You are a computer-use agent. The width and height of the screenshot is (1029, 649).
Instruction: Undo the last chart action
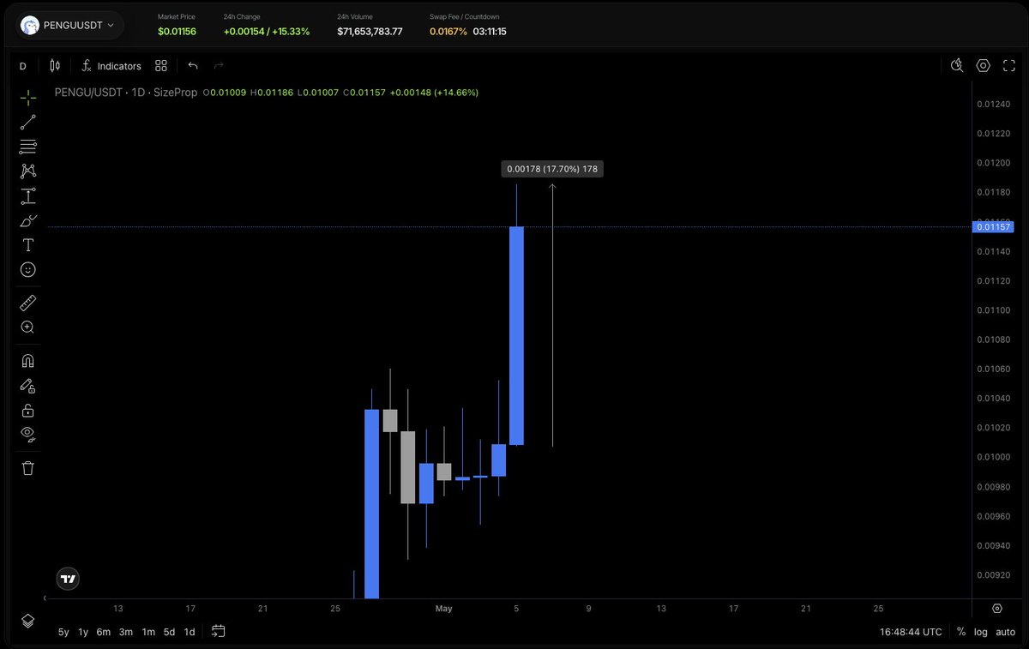pos(193,66)
